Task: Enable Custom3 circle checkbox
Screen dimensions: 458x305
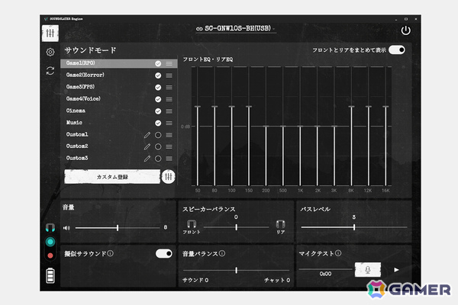Action: click(x=158, y=159)
